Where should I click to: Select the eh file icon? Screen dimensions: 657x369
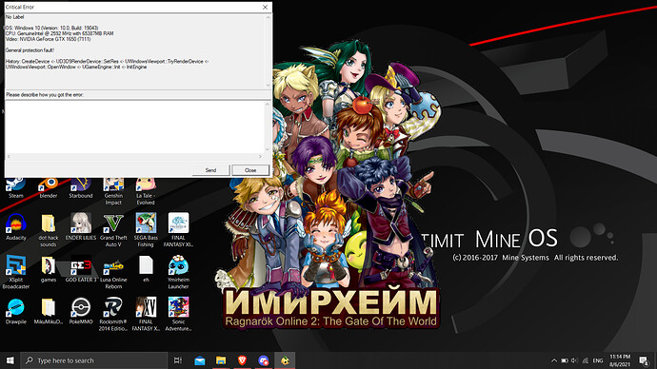[146, 269]
